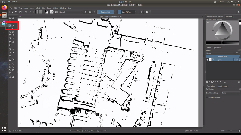Click the layer Opacity 100% slider

222,56
